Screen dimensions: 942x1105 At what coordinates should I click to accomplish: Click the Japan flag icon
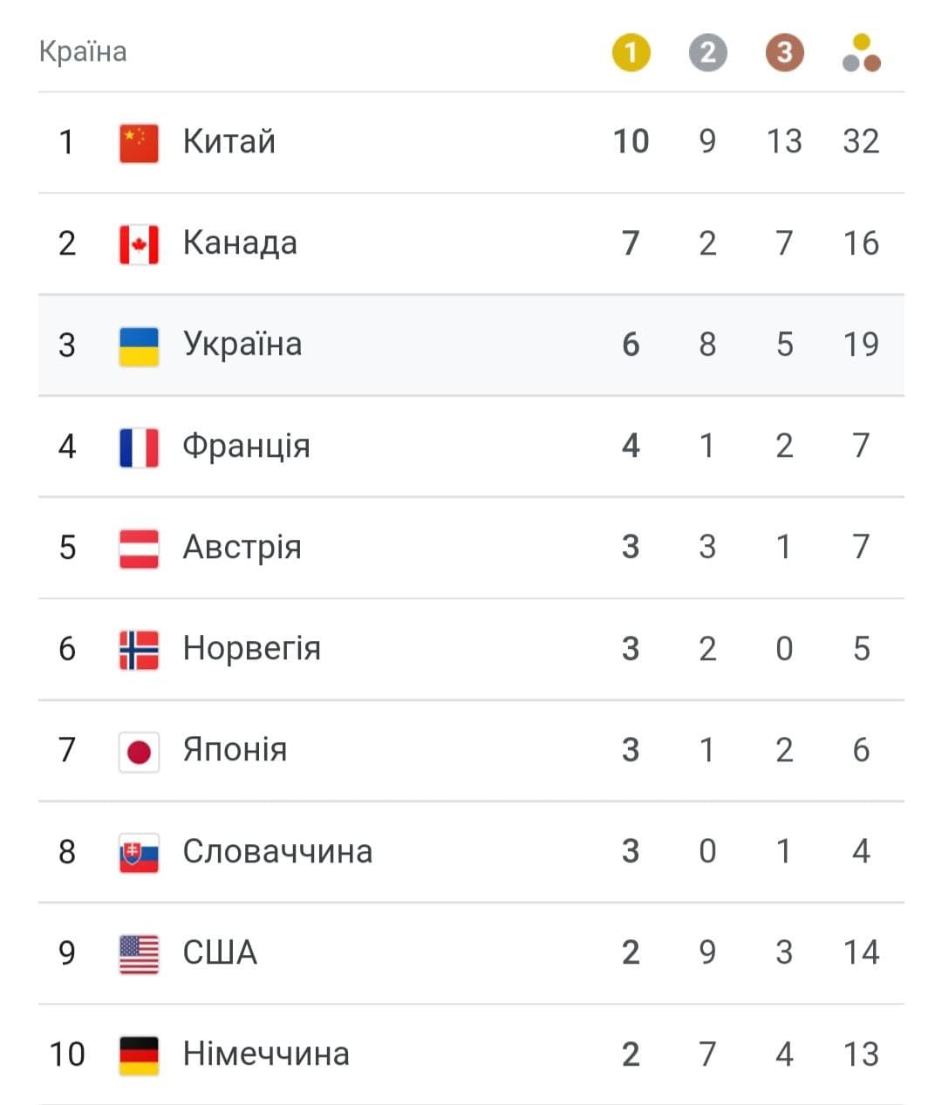pos(139,751)
